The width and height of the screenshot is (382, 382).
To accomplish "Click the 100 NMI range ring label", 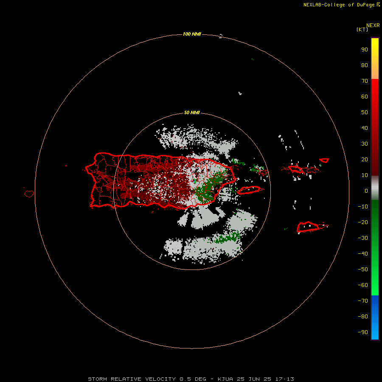I will 192,34.
